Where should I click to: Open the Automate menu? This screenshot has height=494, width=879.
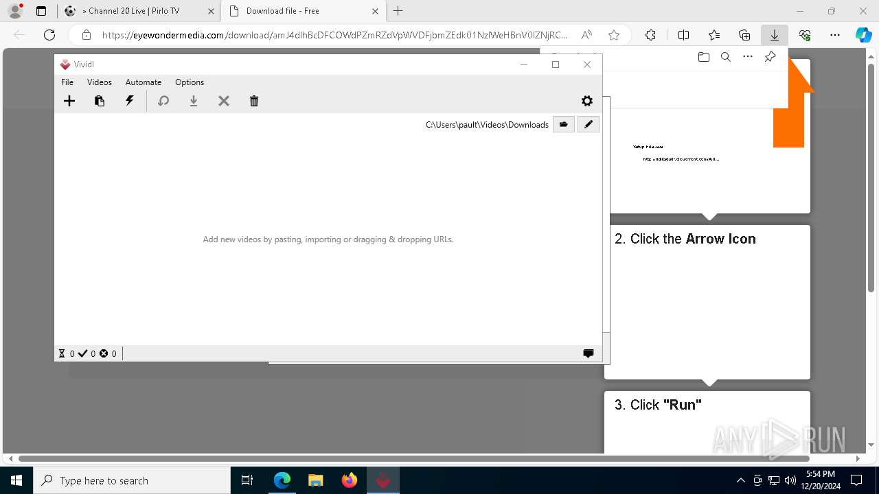point(144,82)
